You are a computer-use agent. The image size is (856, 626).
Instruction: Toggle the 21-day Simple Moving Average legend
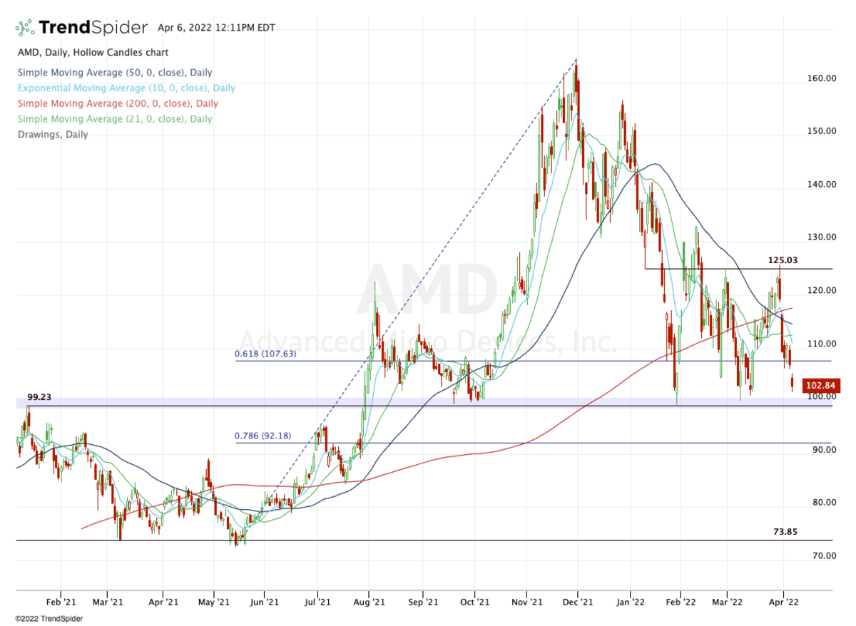click(x=115, y=119)
